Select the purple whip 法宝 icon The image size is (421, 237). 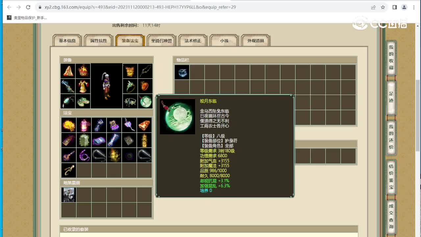click(x=84, y=155)
